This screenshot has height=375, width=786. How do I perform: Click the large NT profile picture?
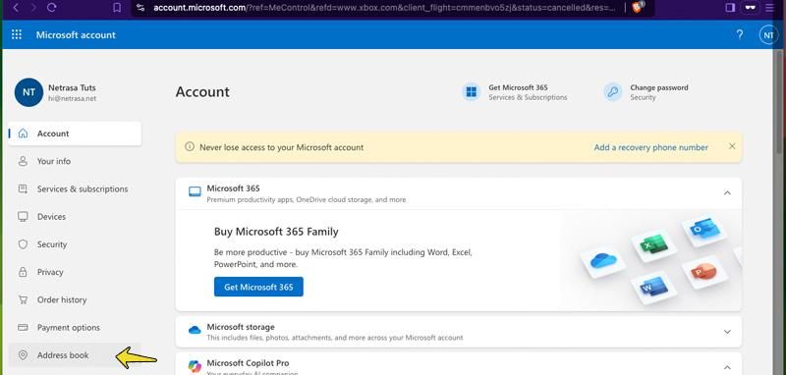(28, 92)
